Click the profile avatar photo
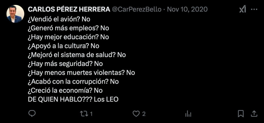 [14, 14]
